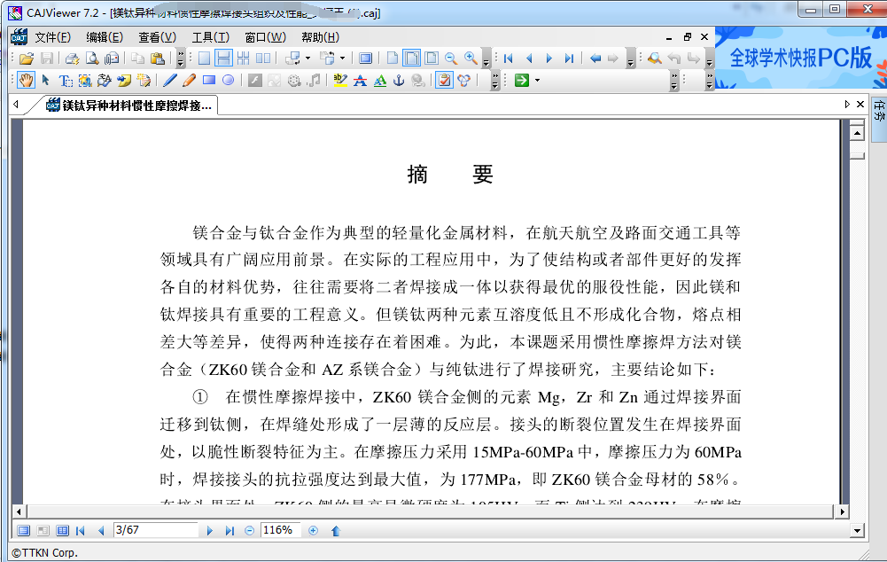This screenshot has height=562, width=887.
Task: Switch to single page layout
Action: coord(204,59)
